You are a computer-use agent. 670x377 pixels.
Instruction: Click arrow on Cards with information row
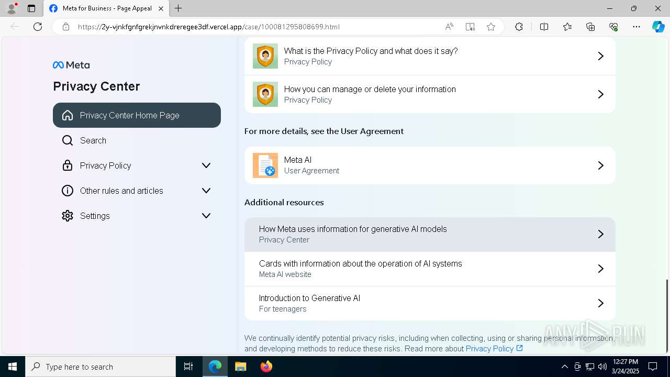coord(601,269)
